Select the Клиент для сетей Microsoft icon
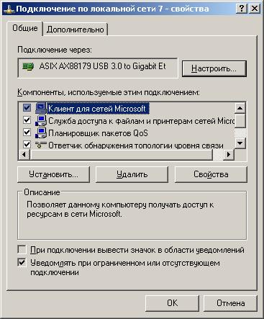The width and height of the screenshot is (264, 319). [40, 108]
